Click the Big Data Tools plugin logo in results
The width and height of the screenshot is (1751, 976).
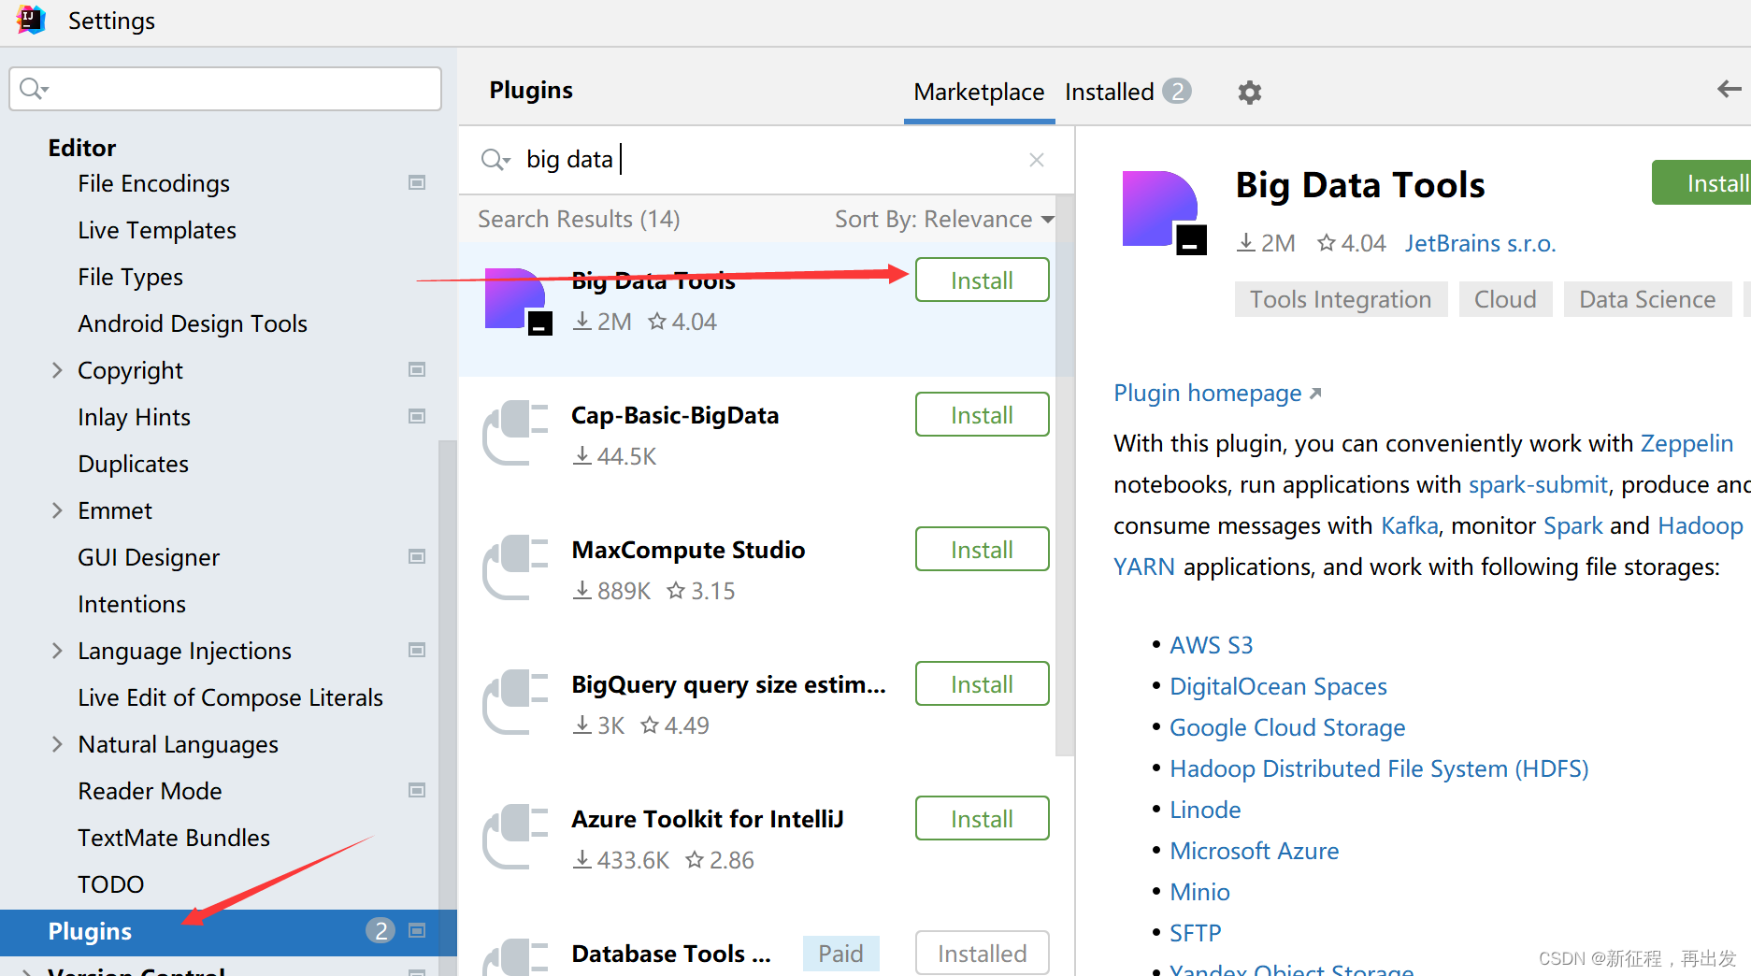pos(518,301)
